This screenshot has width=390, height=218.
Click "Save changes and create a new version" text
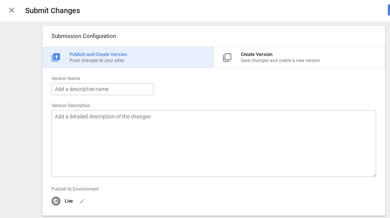280,61
